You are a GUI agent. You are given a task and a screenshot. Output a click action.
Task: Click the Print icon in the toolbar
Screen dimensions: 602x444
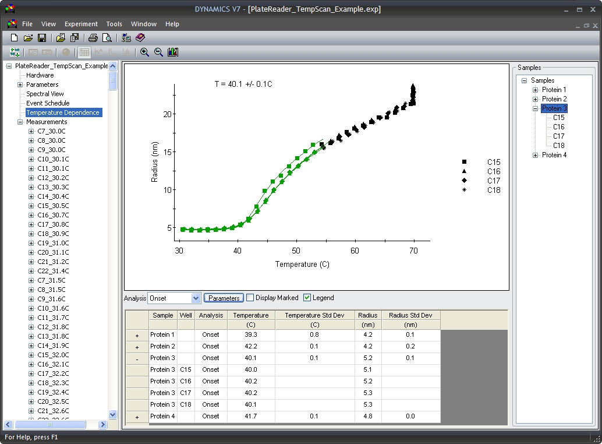click(92, 37)
